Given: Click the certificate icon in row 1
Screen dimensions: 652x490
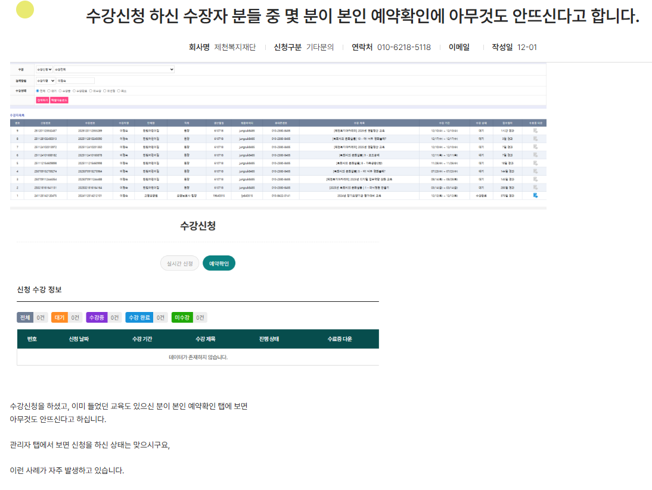Looking at the screenshot, I should [x=536, y=195].
